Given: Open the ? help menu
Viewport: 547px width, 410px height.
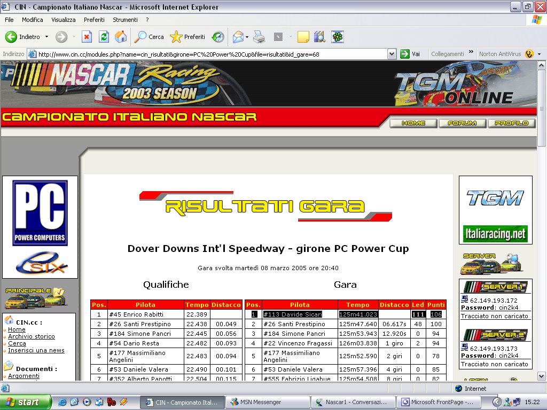Looking at the screenshot, I should [147, 20].
